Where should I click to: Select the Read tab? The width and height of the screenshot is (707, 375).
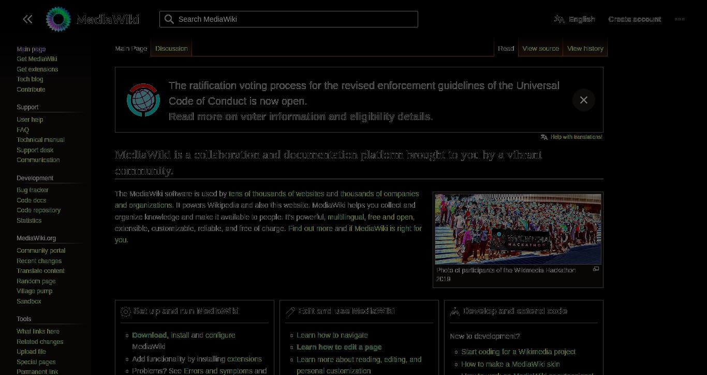pyautogui.click(x=506, y=48)
